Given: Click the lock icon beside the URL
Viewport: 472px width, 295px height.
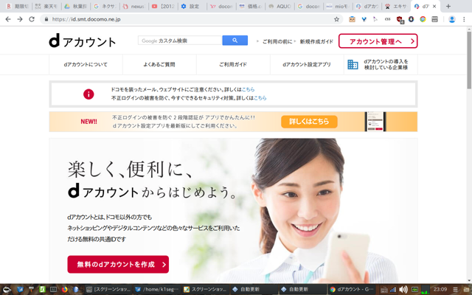Looking at the screenshot, I should pos(46,19).
